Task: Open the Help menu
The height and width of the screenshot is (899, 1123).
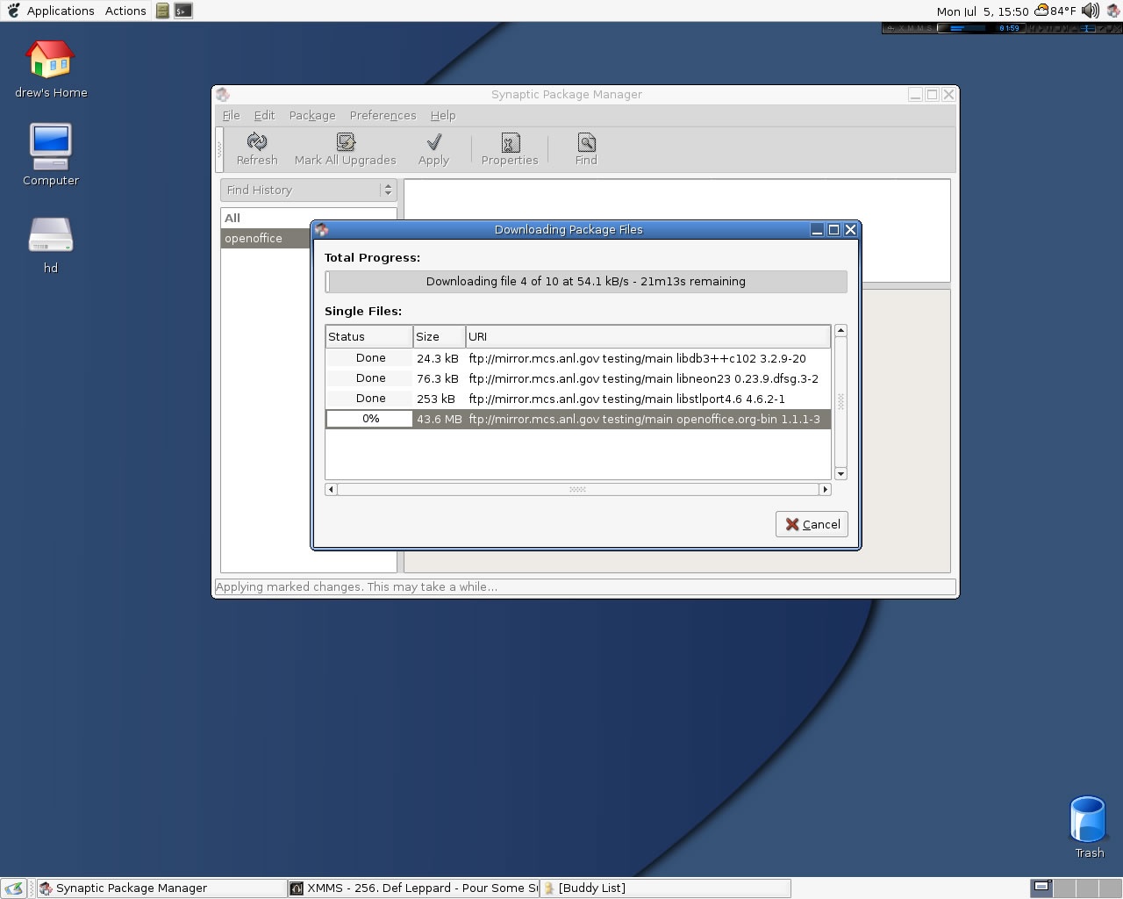Action: [x=443, y=115]
